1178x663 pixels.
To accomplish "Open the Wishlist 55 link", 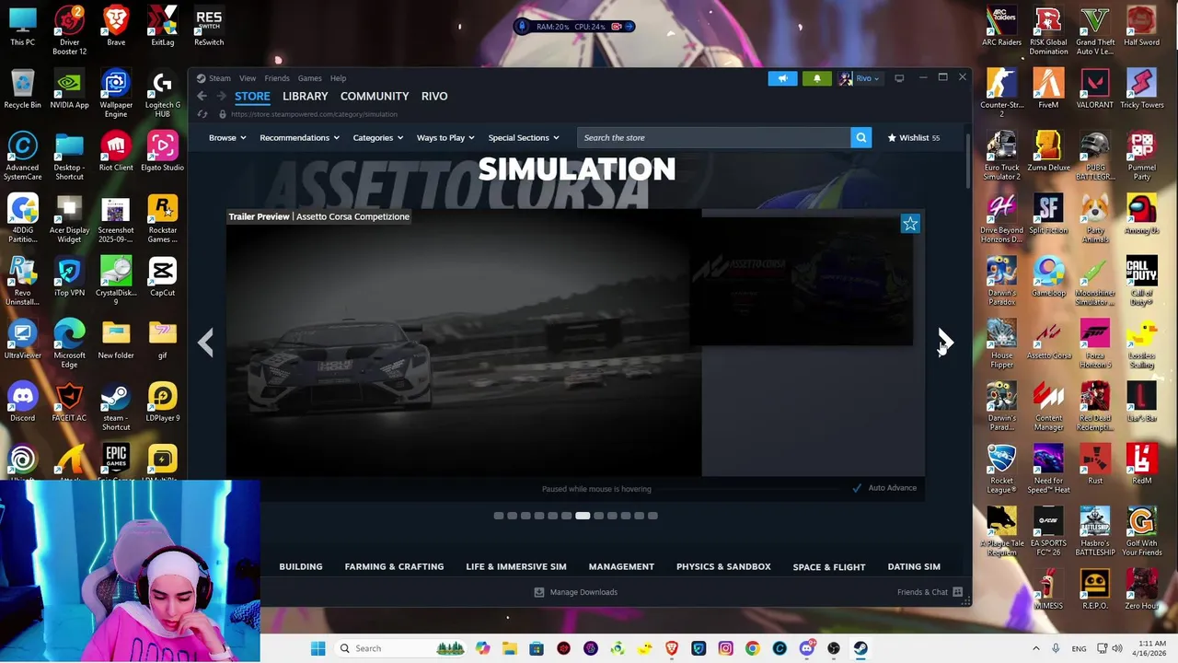I will pyautogui.click(x=914, y=138).
